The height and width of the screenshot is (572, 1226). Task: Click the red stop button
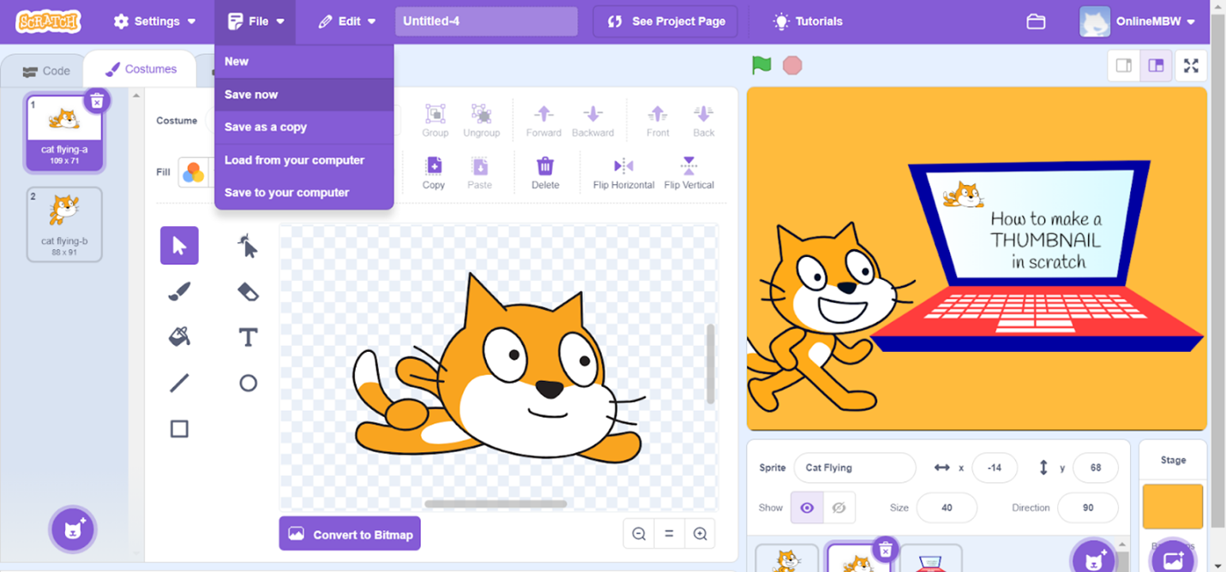(x=792, y=65)
